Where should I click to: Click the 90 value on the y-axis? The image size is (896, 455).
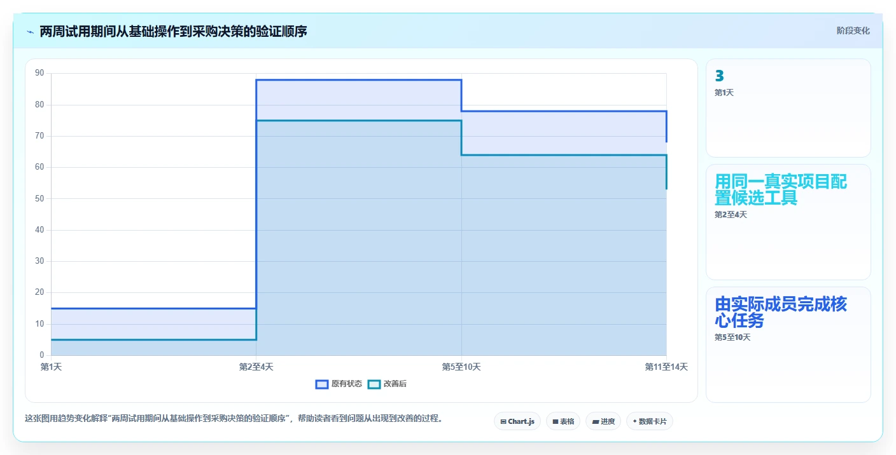click(x=39, y=73)
